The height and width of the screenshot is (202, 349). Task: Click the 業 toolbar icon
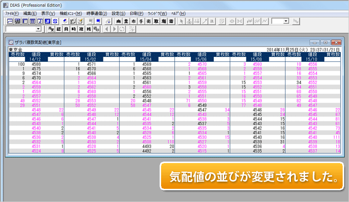coord(126,21)
